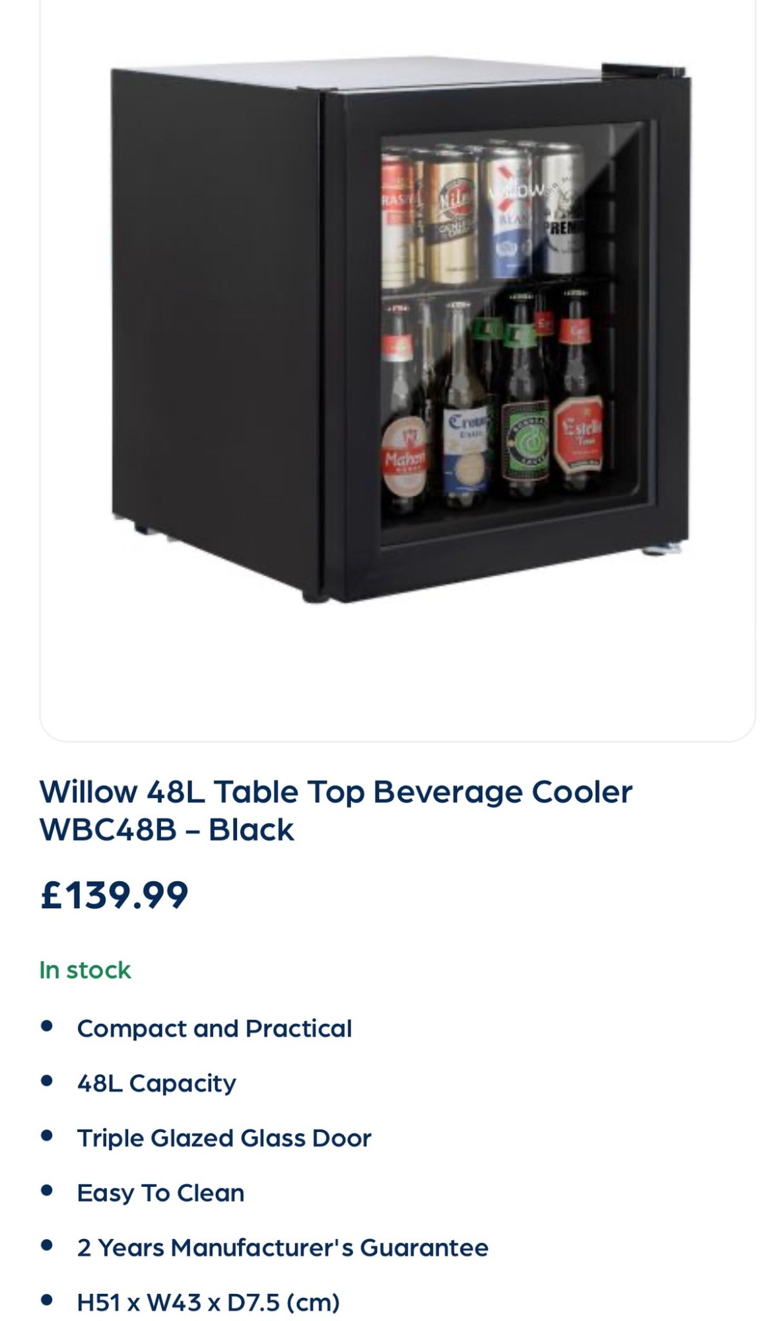Select the WBC48B – Black model text
The height and width of the screenshot is (1321, 781).
pyautogui.click(x=166, y=830)
